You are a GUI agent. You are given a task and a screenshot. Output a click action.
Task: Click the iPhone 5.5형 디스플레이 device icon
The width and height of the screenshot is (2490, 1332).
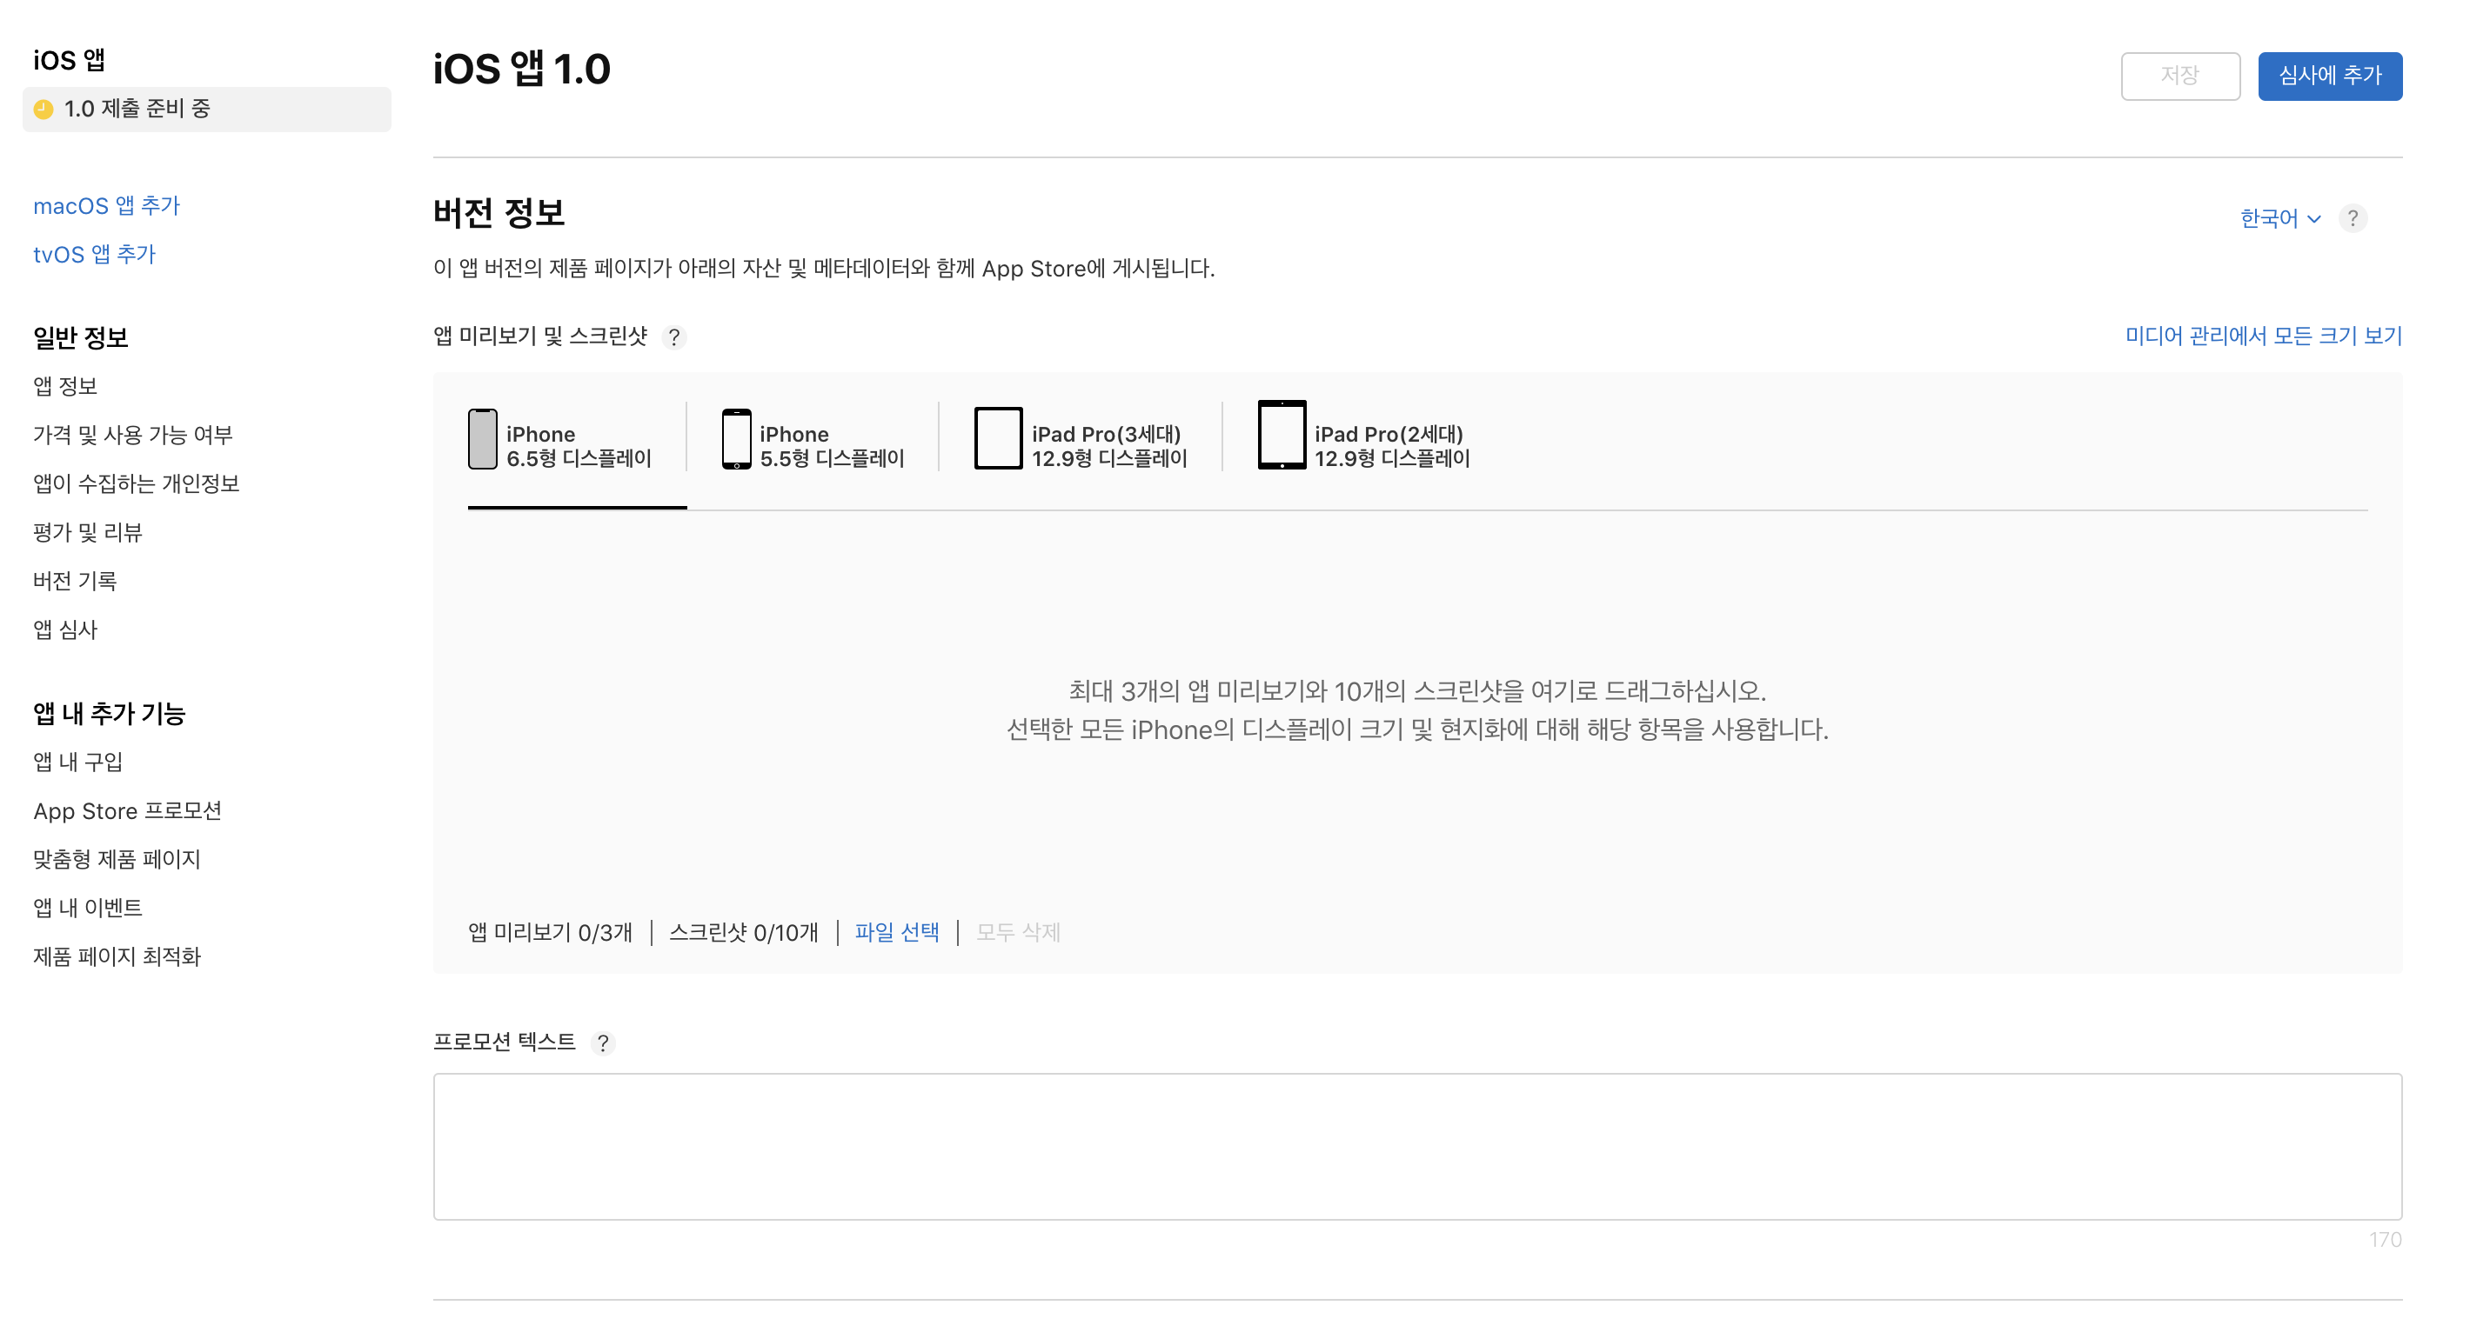737,439
